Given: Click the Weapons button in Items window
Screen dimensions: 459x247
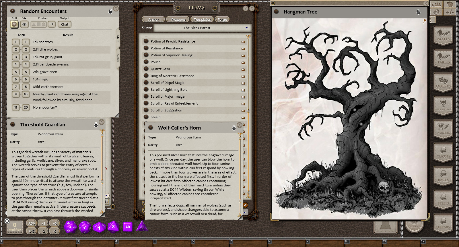Looking at the screenshot, I should (x=178, y=20).
